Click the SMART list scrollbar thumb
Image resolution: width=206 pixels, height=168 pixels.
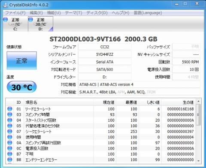pos(198,115)
